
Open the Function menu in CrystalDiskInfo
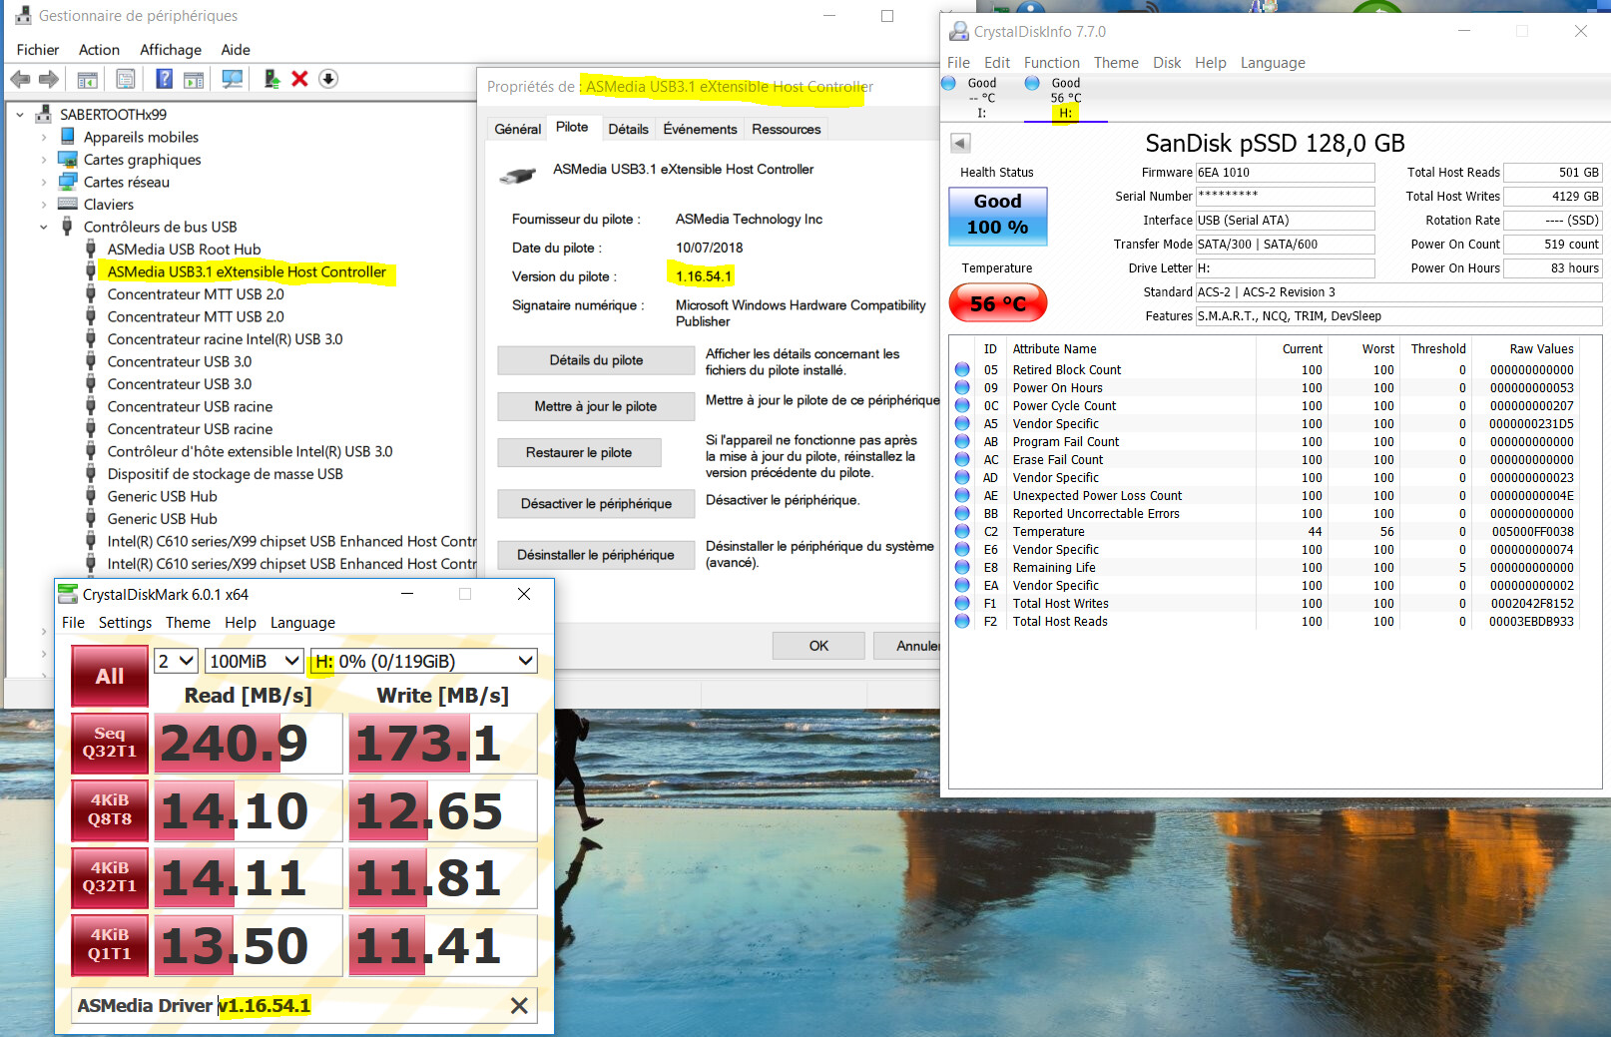pos(1052,62)
